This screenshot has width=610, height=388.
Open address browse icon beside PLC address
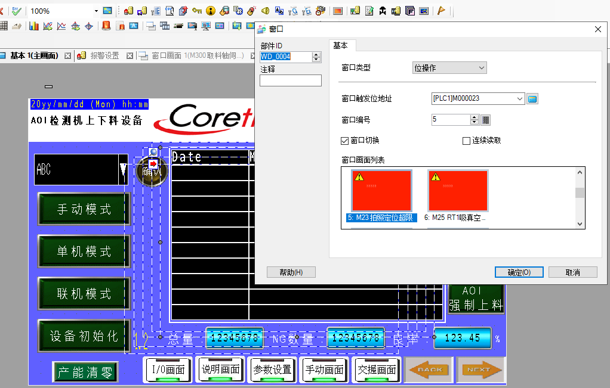[x=532, y=98]
